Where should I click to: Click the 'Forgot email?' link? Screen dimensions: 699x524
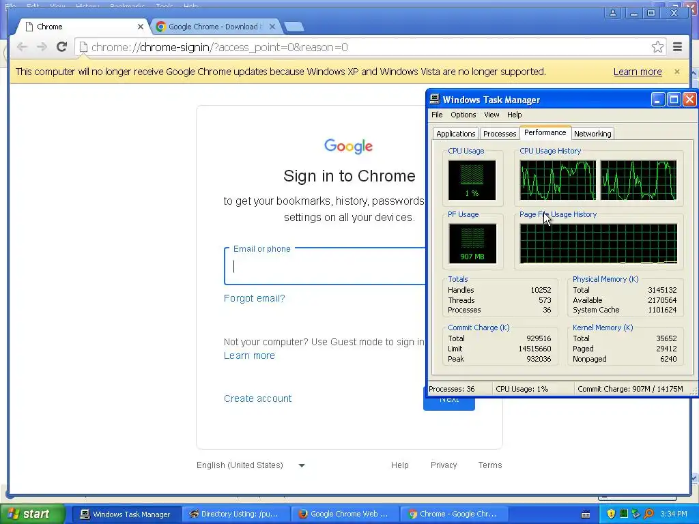254,298
